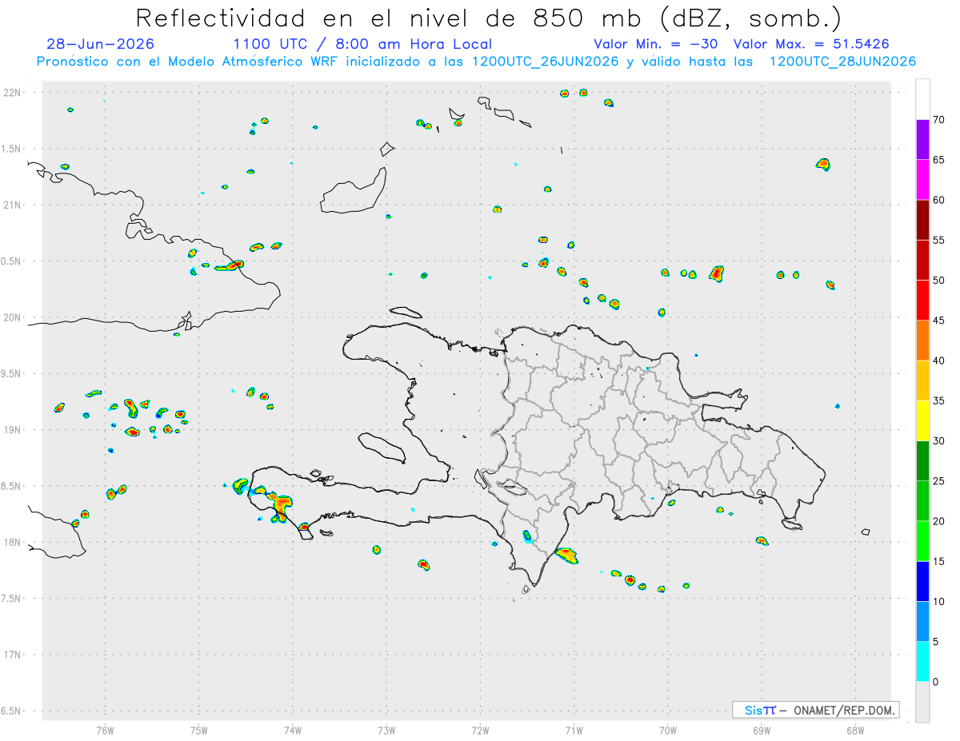Click the gold 35–40 dBZ colorbar segment
960x741 pixels.
(x=922, y=380)
